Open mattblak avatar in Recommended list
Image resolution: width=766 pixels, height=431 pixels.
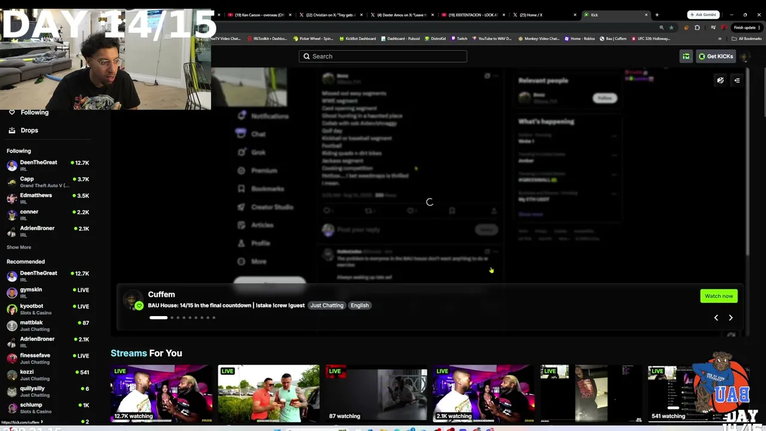pos(12,326)
